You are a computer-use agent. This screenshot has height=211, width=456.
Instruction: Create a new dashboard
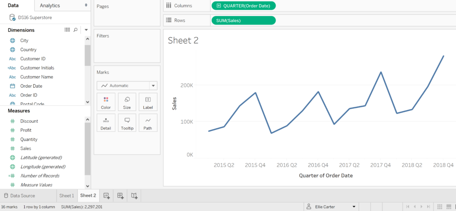(x=120, y=195)
